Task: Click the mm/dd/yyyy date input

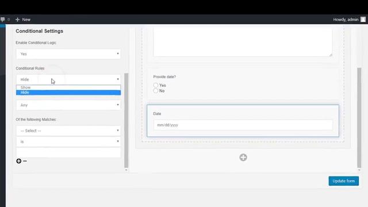Action: [243, 125]
